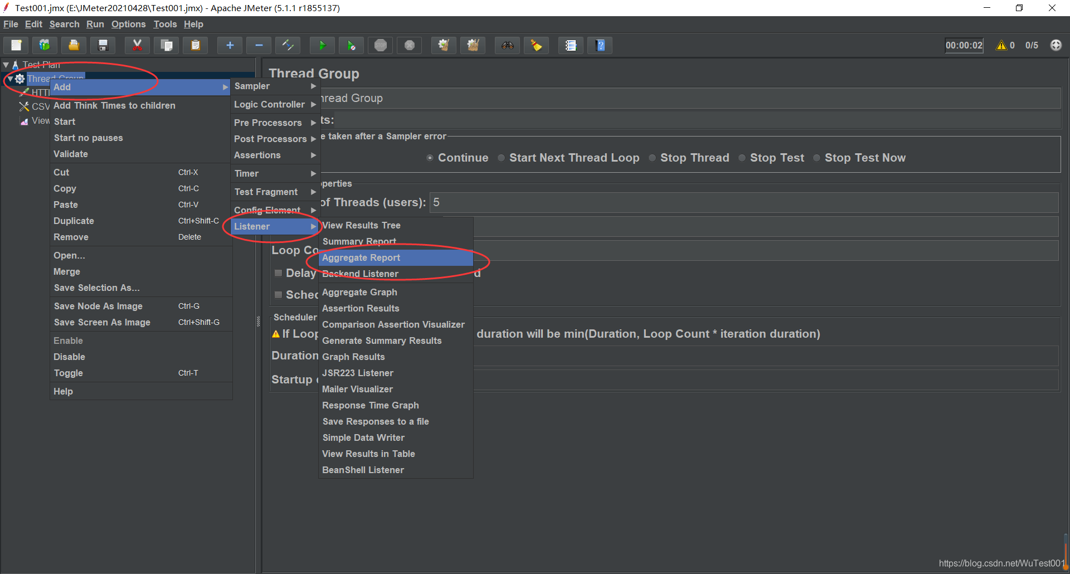Choose Aggregate Report listener
This screenshot has height=574, width=1070.
coord(396,257)
